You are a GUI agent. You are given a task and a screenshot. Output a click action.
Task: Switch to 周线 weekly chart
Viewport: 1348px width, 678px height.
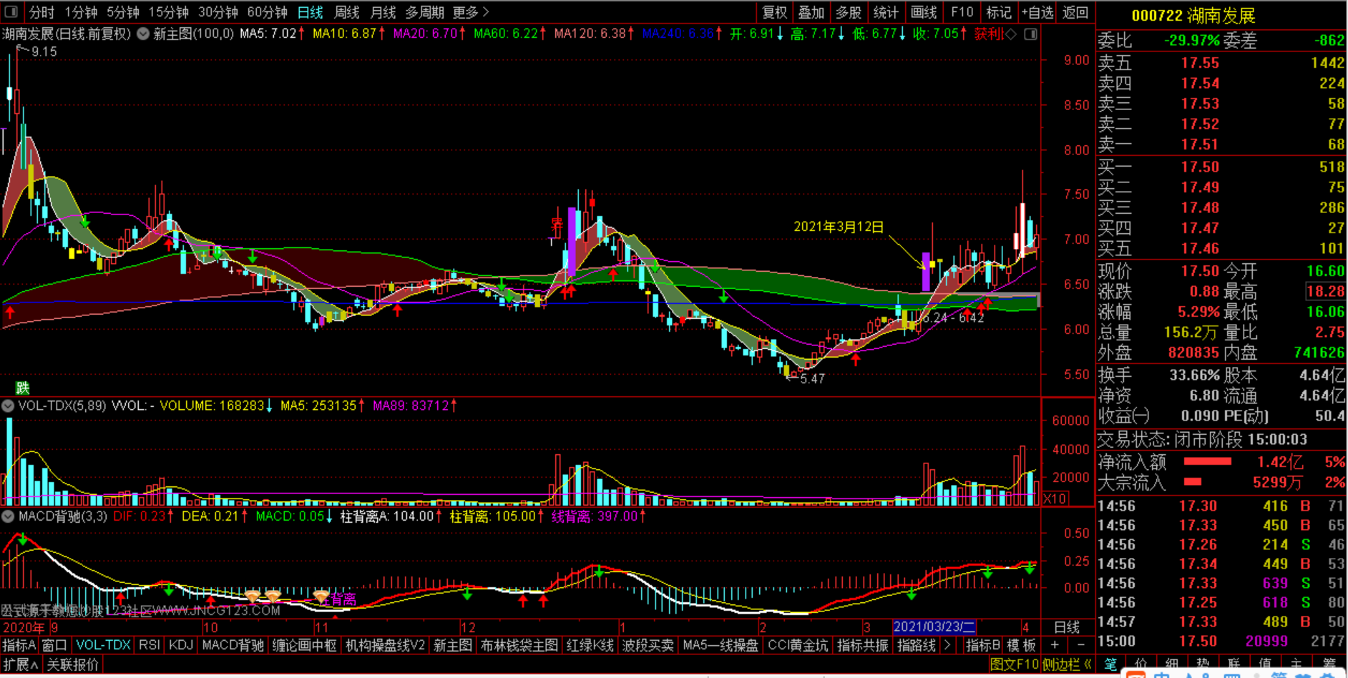347,12
